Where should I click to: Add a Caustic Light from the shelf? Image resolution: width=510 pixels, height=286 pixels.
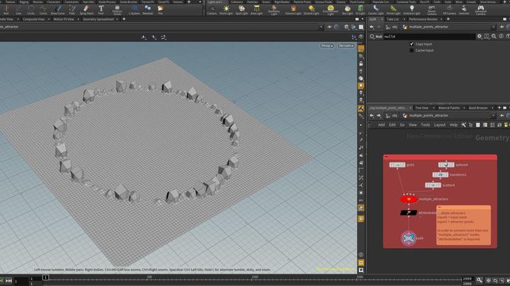pos(375,10)
